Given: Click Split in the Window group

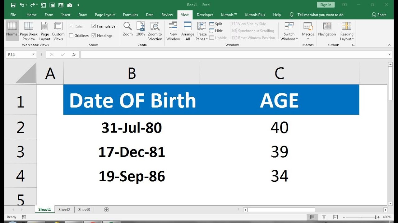Looking at the screenshot, I should 216,24.
